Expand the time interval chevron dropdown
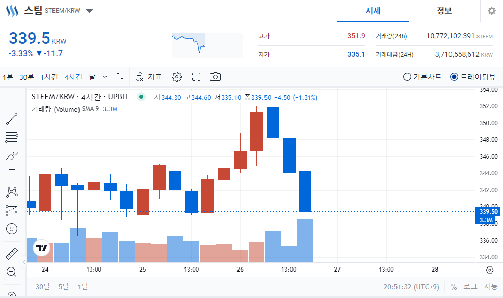The image size is (503, 298). click(105, 77)
